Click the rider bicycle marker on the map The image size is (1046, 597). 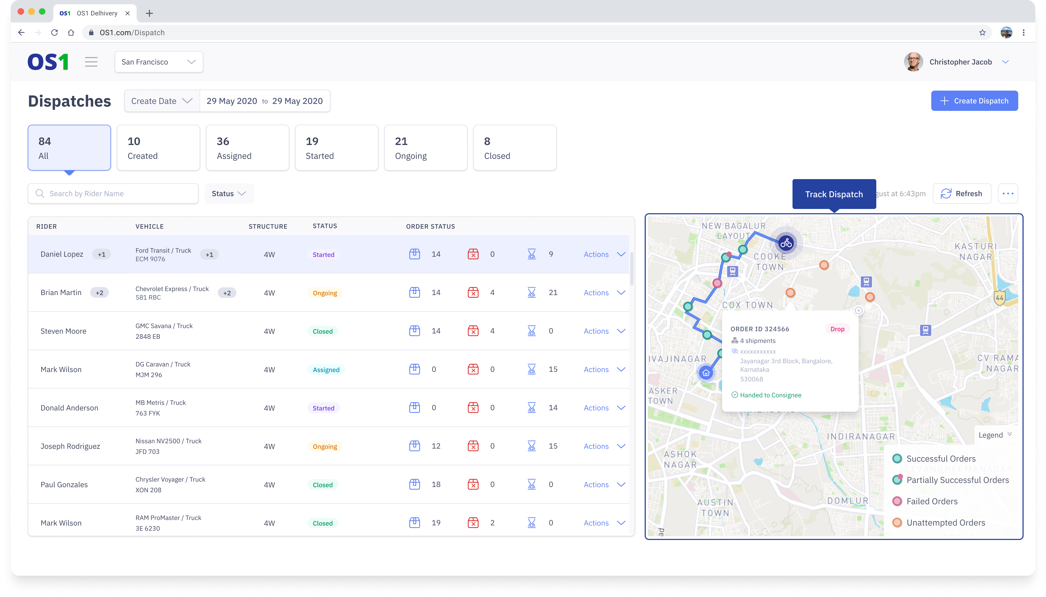tap(786, 244)
